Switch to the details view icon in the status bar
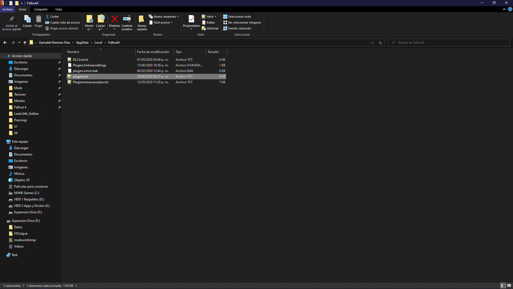Screen dimensions: 513x289 point(502,286)
